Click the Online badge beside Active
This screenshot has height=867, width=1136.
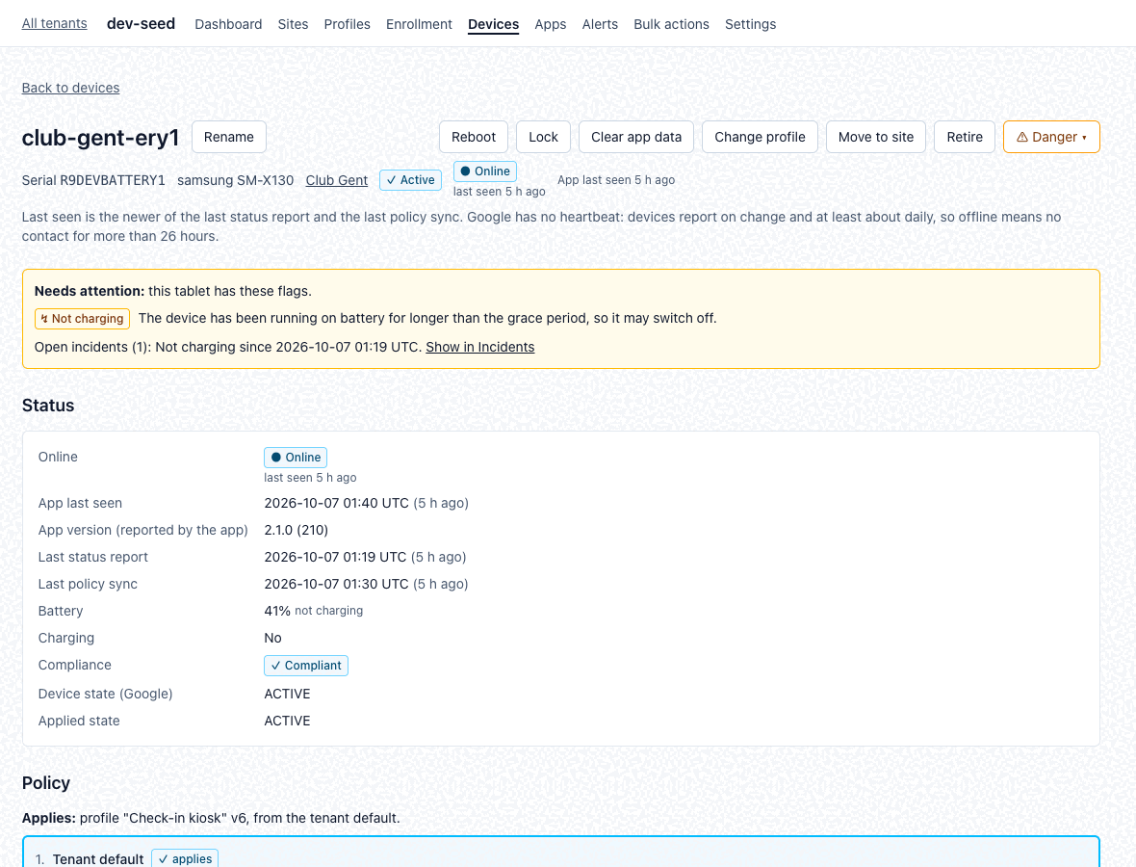484,171
